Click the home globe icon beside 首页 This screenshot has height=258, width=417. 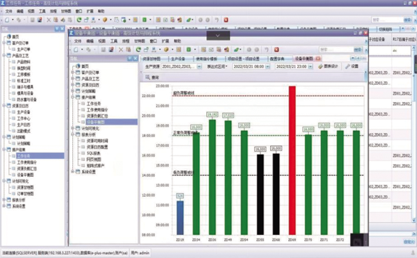point(77,66)
